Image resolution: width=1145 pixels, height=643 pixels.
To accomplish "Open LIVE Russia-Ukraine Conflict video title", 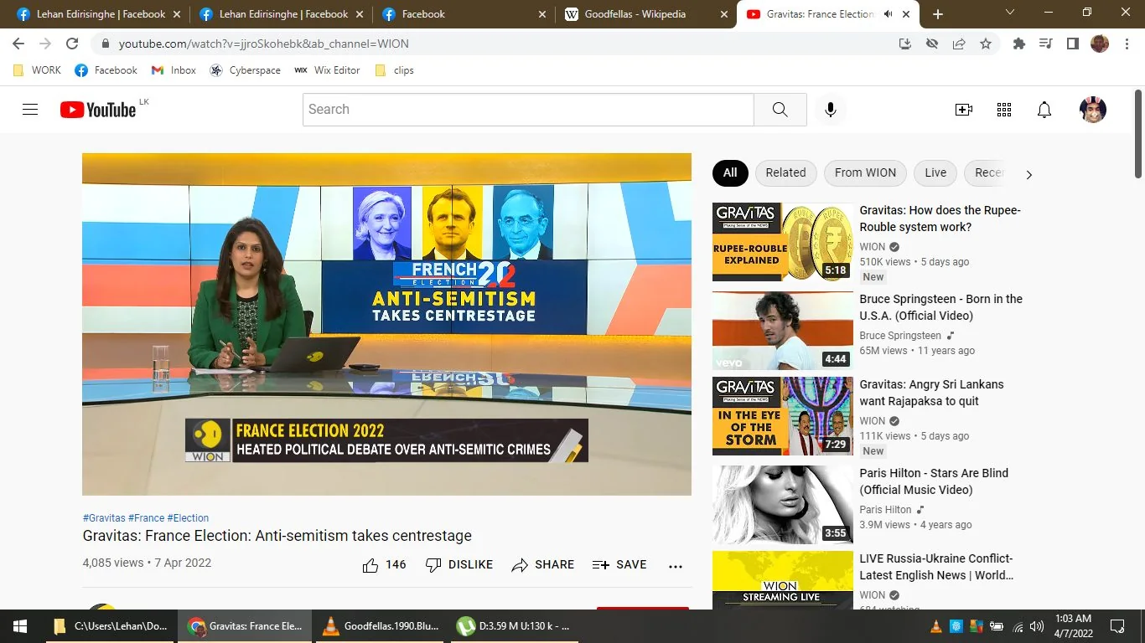I will click(936, 567).
